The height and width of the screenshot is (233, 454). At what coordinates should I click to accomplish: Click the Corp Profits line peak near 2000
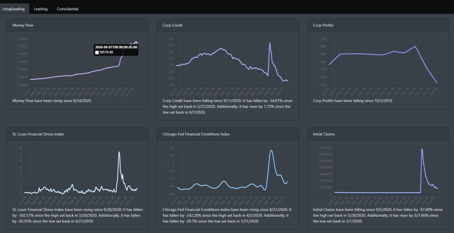(x=415, y=47)
